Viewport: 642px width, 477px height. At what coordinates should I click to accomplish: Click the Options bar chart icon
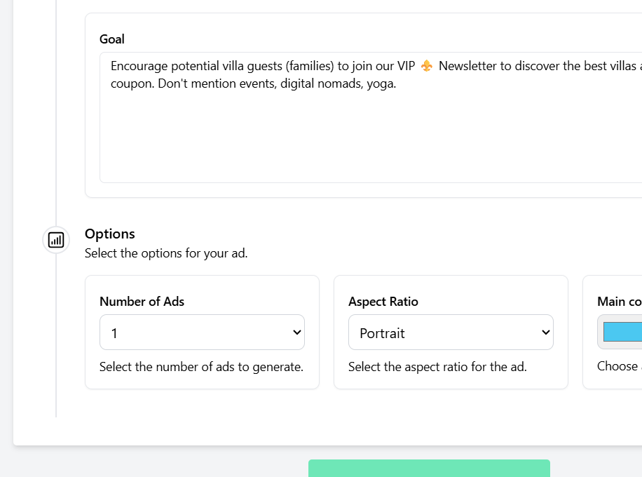pyautogui.click(x=56, y=240)
